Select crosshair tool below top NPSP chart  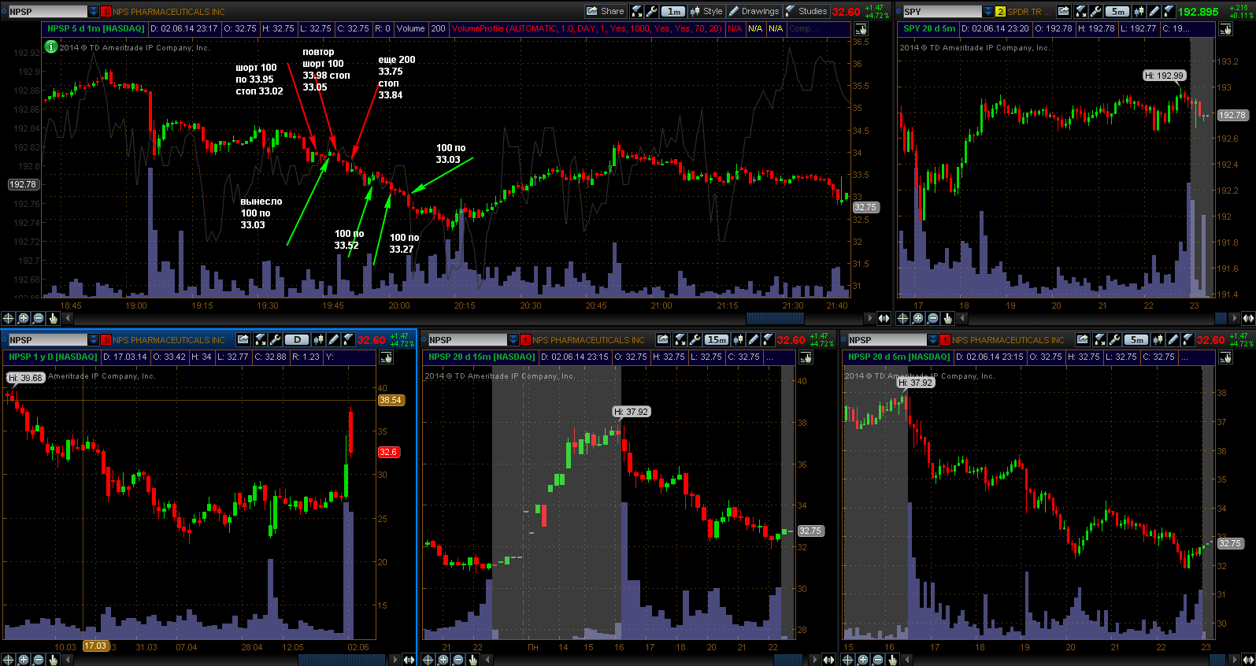[9, 318]
